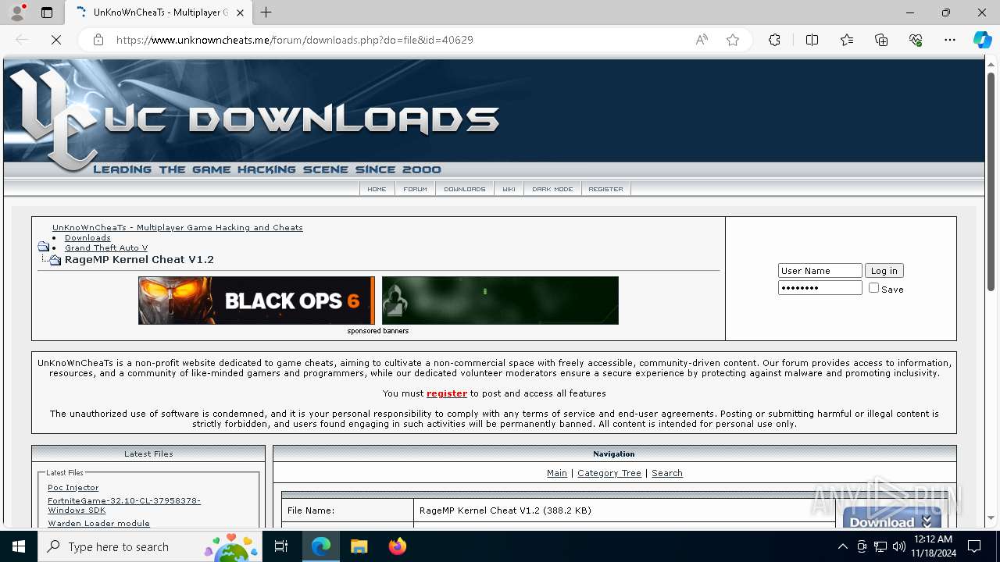Add this page to favorites star
1000x562 pixels.
point(733,40)
